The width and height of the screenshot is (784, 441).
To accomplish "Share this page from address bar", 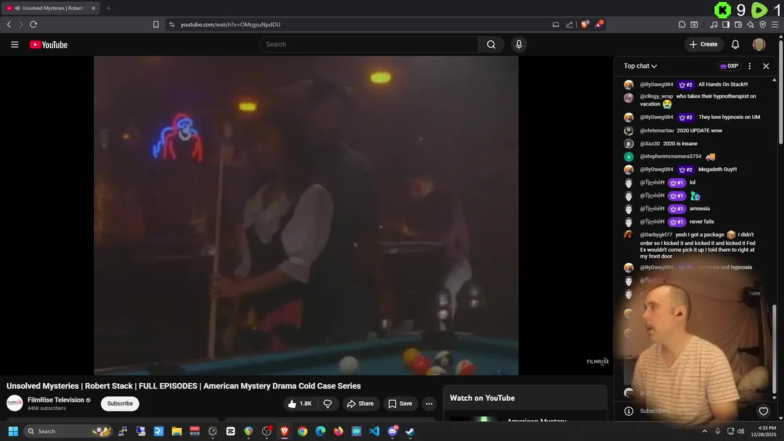I will (570, 24).
